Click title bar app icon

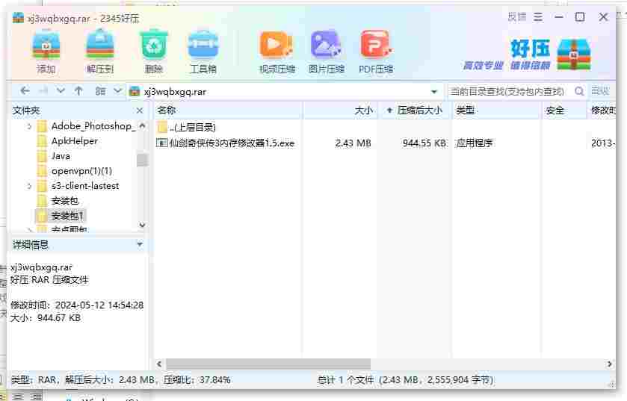(18, 18)
